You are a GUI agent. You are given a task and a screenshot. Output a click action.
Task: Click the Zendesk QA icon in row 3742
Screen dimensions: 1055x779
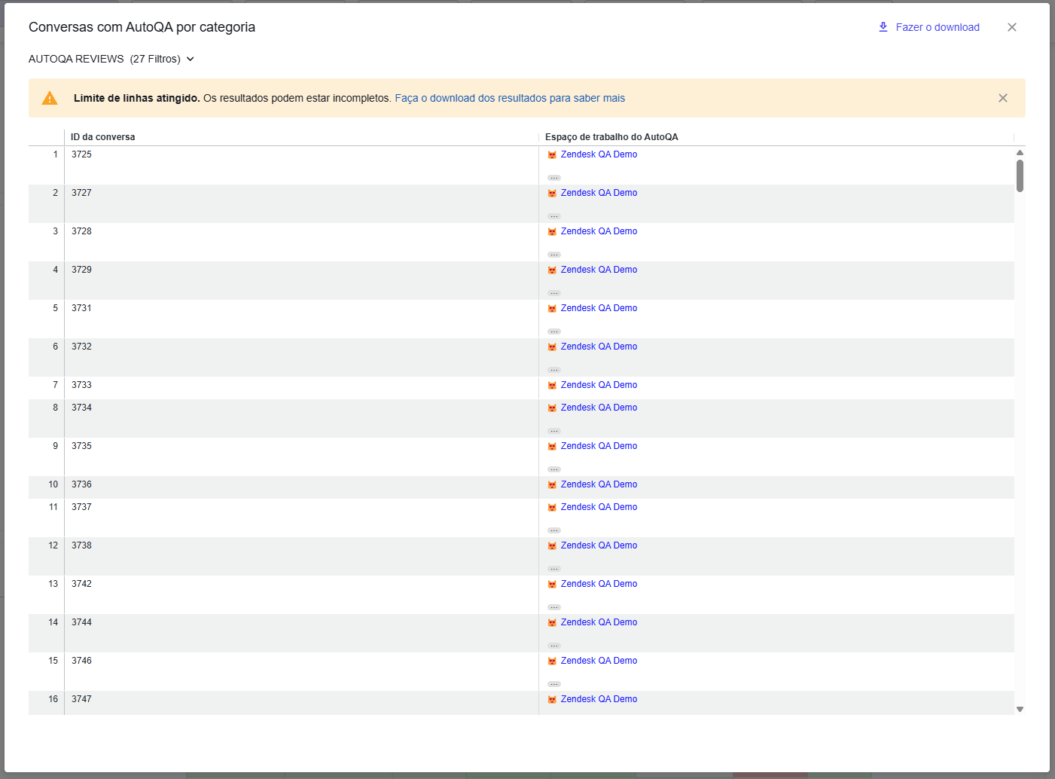point(552,584)
